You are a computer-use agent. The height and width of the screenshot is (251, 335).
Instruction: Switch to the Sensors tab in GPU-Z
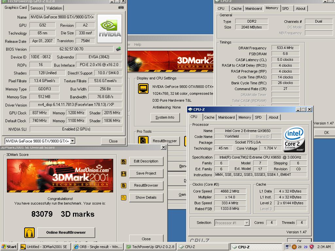click(37, 8)
